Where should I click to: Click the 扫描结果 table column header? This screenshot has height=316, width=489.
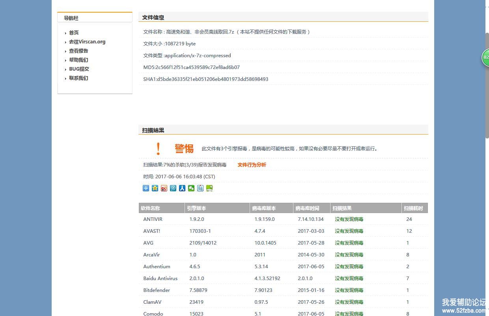point(342,208)
